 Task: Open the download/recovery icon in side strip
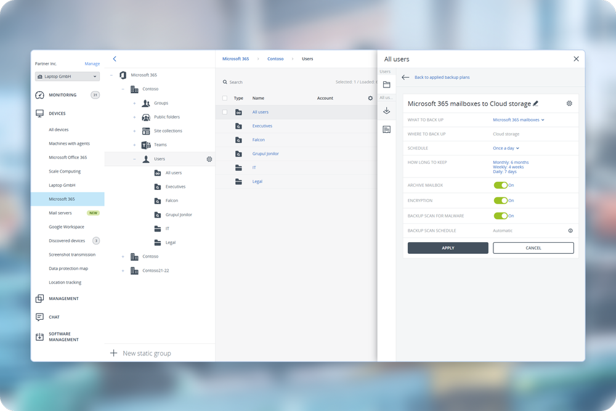coord(386,111)
